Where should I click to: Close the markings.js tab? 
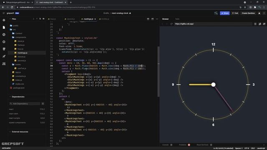click(x=95, y=19)
